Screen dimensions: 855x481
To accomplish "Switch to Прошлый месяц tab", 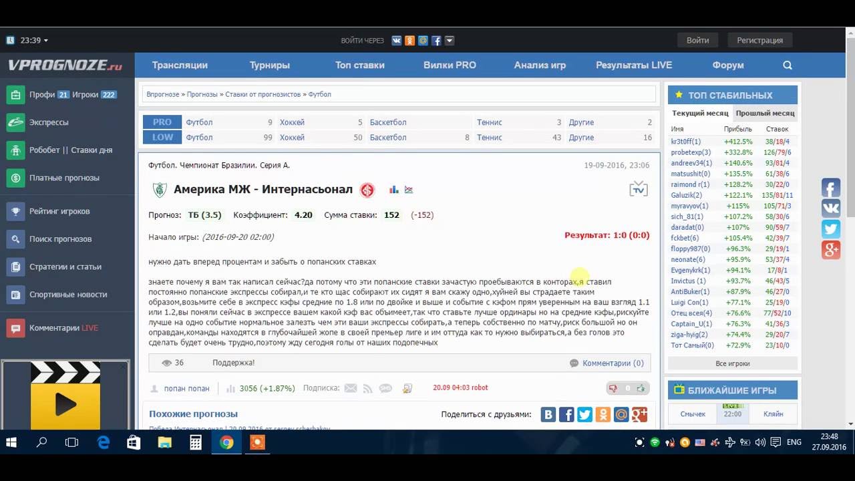I will (765, 114).
